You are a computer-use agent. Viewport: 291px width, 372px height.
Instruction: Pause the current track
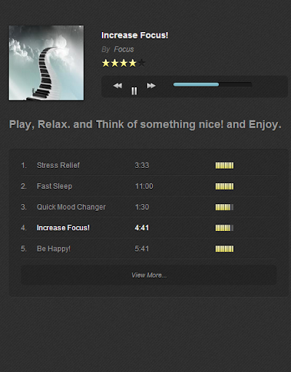(134, 91)
